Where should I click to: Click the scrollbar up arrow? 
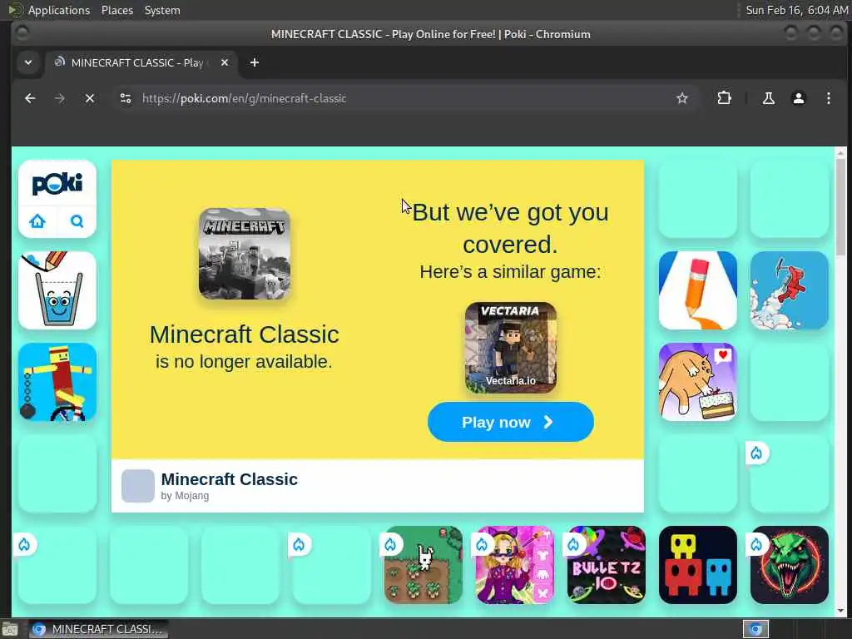pos(840,152)
